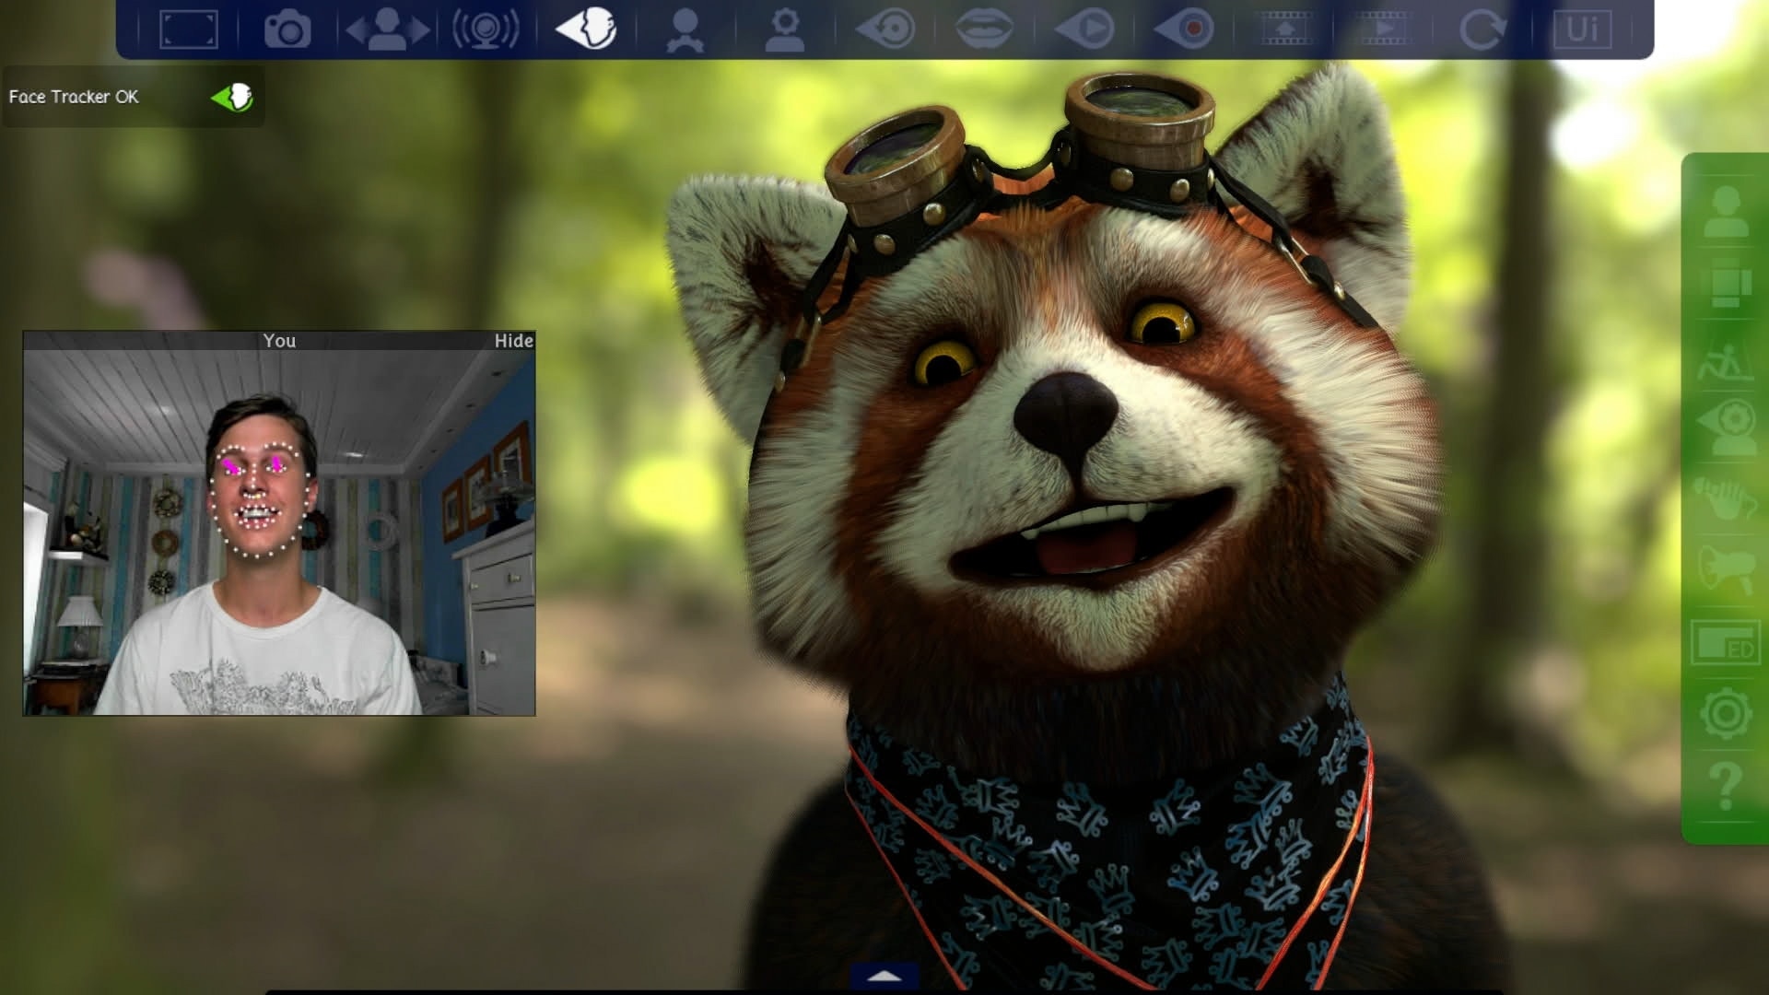
Task: Click the webcam preview thumbnail
Action: tap(278, 532)
